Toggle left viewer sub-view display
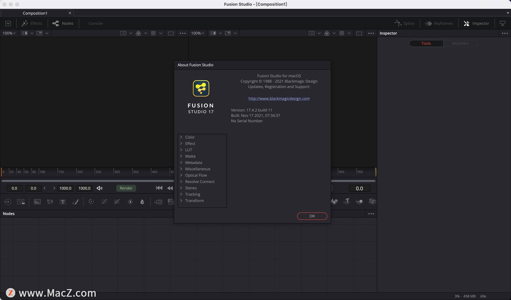 click(x=39, y=33)
